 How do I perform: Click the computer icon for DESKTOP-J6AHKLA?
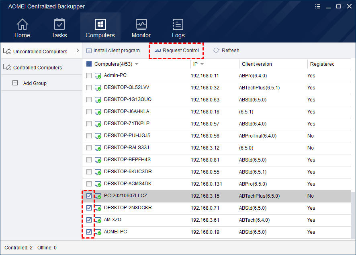click(98, 111)
